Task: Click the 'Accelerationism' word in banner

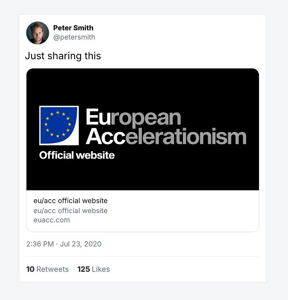Action: (166, 136)
